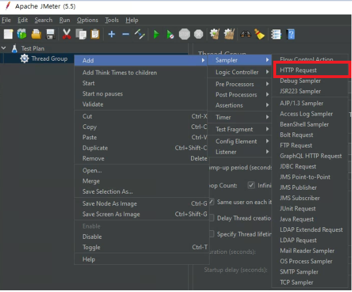
Task: Click the Stop octagon icon
Action: pos(184,34)
